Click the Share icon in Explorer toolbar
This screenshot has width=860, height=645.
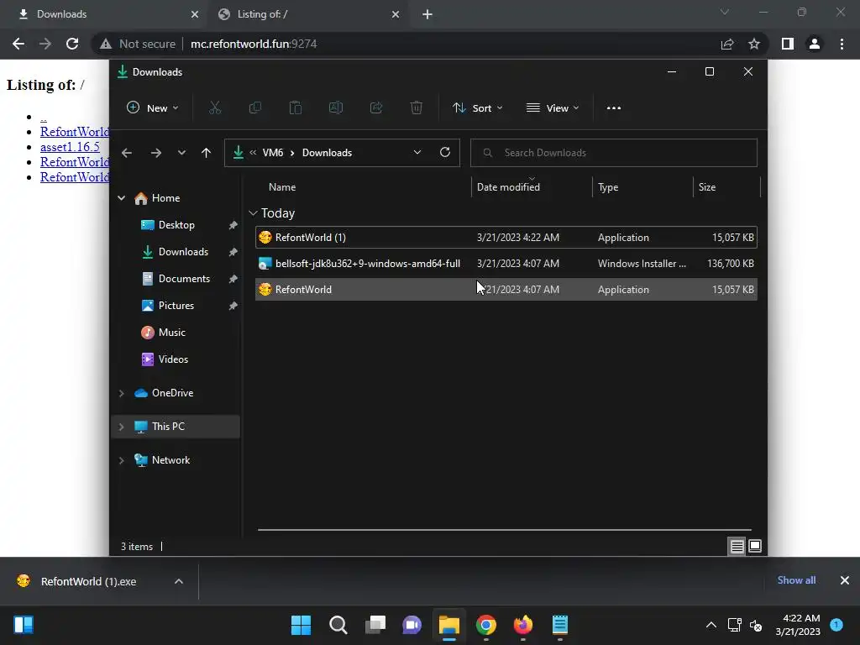376,108
